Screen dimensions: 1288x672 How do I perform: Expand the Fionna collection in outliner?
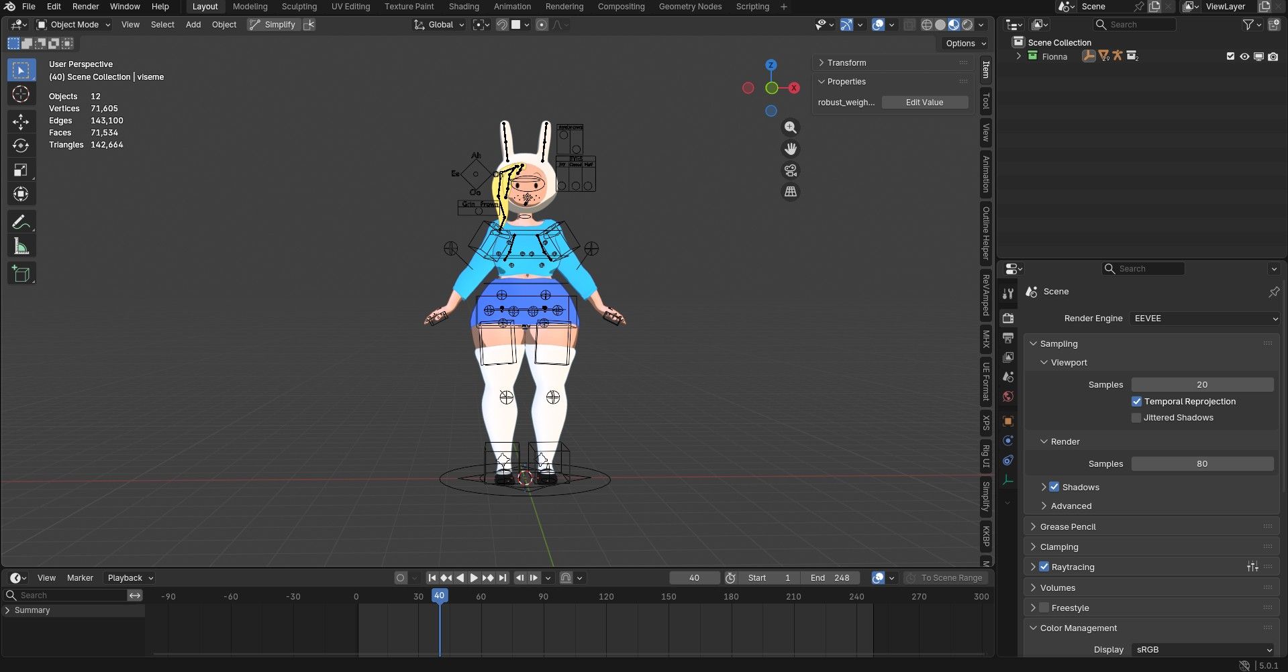[x=1019, y=56]
